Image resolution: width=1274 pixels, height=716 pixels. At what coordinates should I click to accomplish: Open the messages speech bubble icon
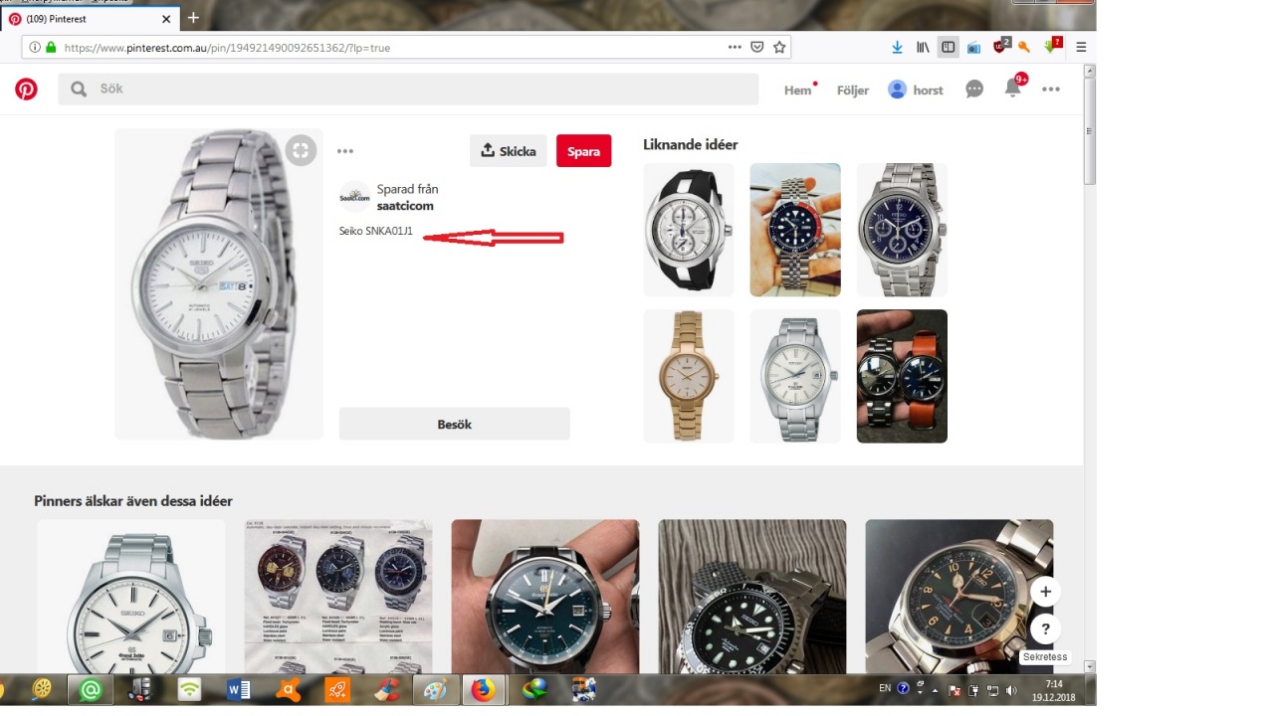(974, 89)
